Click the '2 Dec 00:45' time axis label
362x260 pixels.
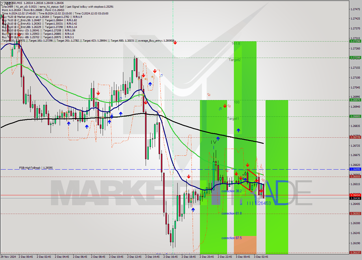26,257
